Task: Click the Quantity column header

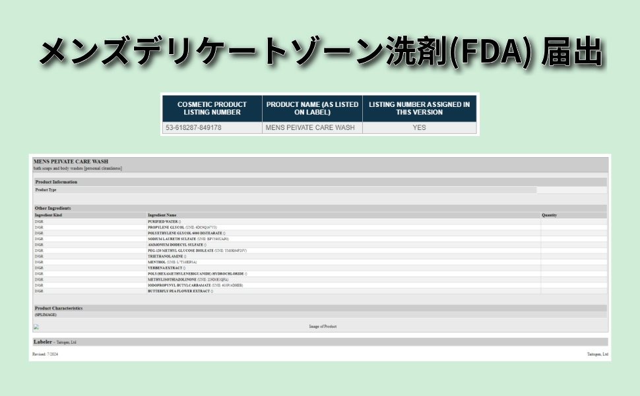Action: click(549, 215)
